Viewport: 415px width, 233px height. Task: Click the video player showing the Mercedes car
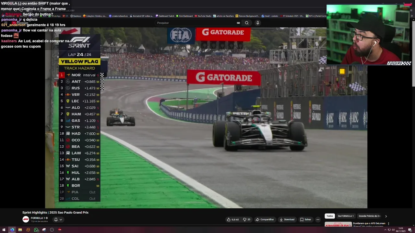[206, 118]
